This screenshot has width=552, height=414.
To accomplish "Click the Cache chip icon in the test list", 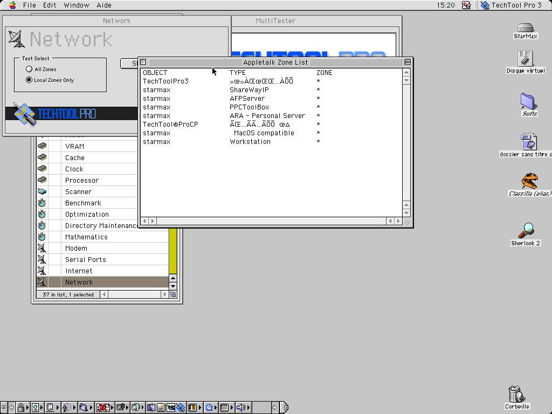I will tap(42, 157).
